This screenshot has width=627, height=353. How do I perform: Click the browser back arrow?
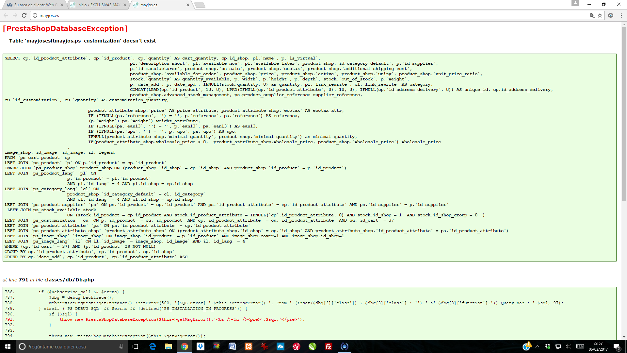6,15
